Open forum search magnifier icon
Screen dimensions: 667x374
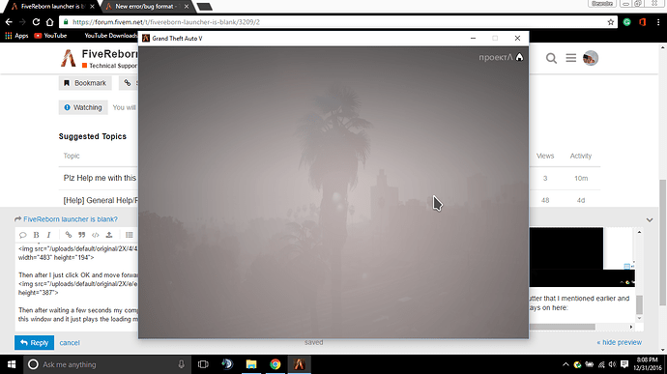coord(551,58)
